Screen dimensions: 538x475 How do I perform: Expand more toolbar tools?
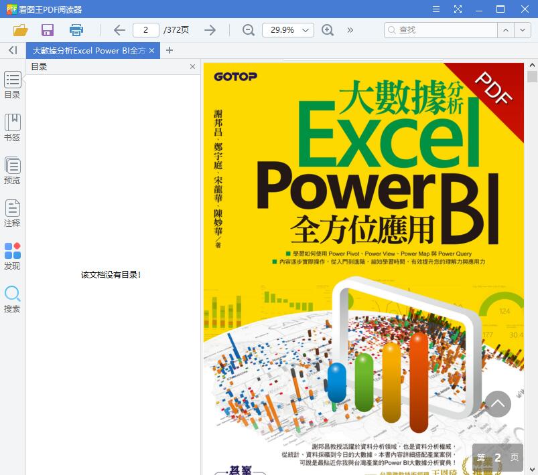pos(349,29)
